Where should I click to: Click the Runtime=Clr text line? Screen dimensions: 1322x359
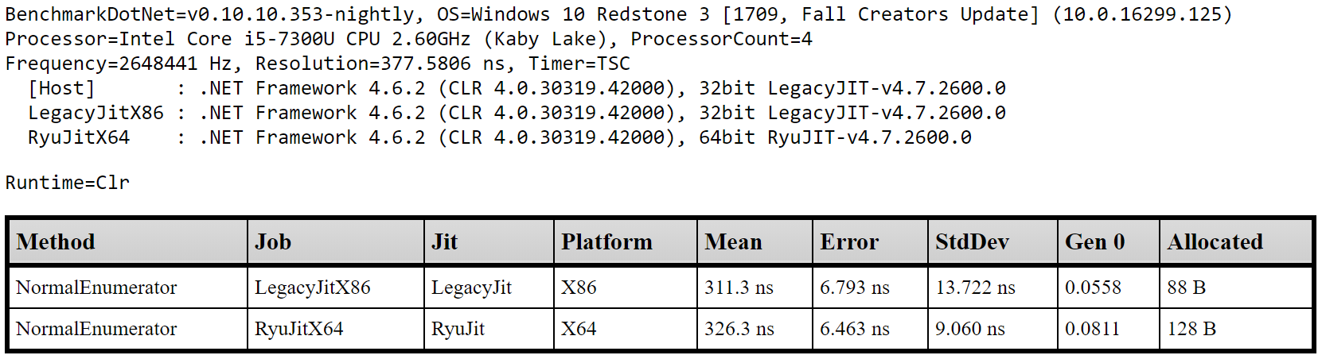coord(67,183)
